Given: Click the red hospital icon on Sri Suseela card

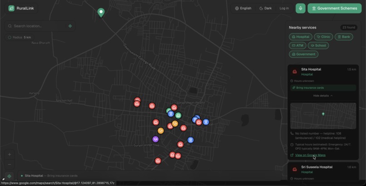Looking at the screenshot, I should (x=295, y=169).
